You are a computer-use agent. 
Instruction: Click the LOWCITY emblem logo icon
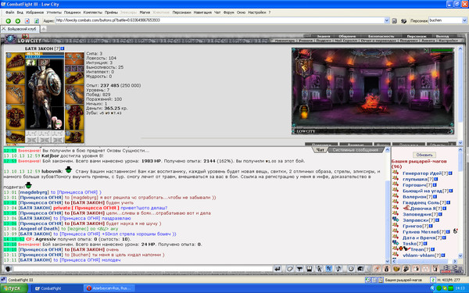pyautogui.click(x=10, y=39)
